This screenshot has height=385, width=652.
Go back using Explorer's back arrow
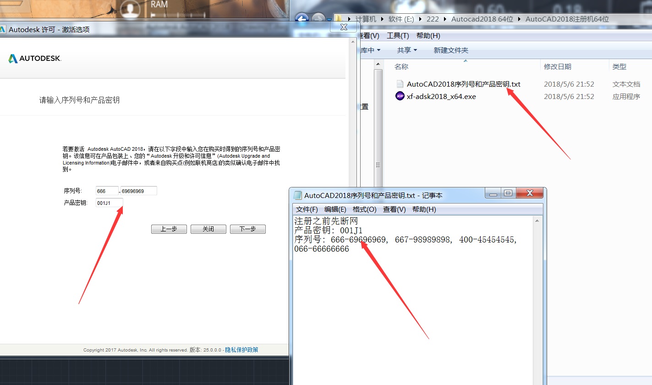301,19
